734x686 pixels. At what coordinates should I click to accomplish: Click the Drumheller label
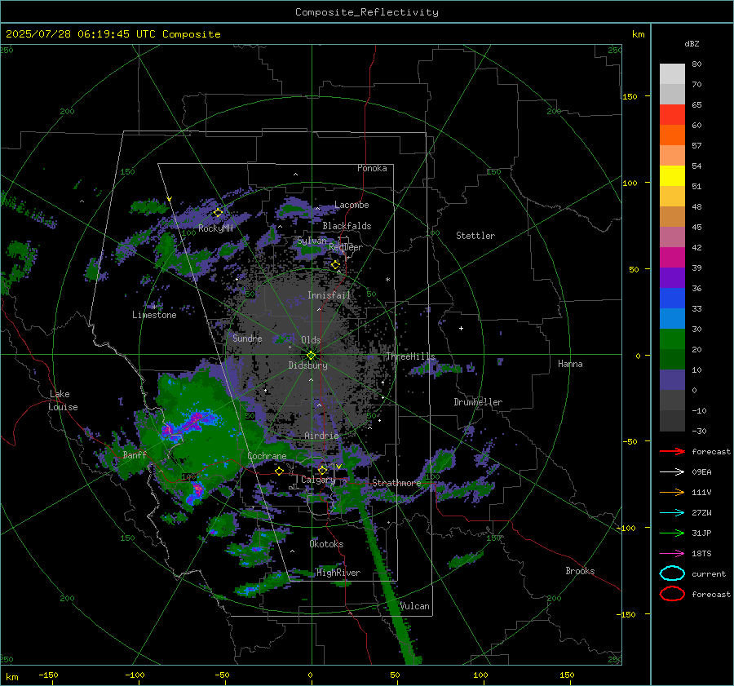(x=478, y=402)
